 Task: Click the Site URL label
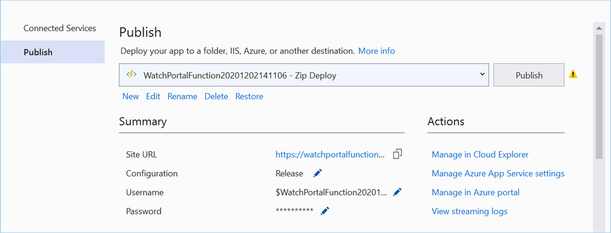[141, 154]
